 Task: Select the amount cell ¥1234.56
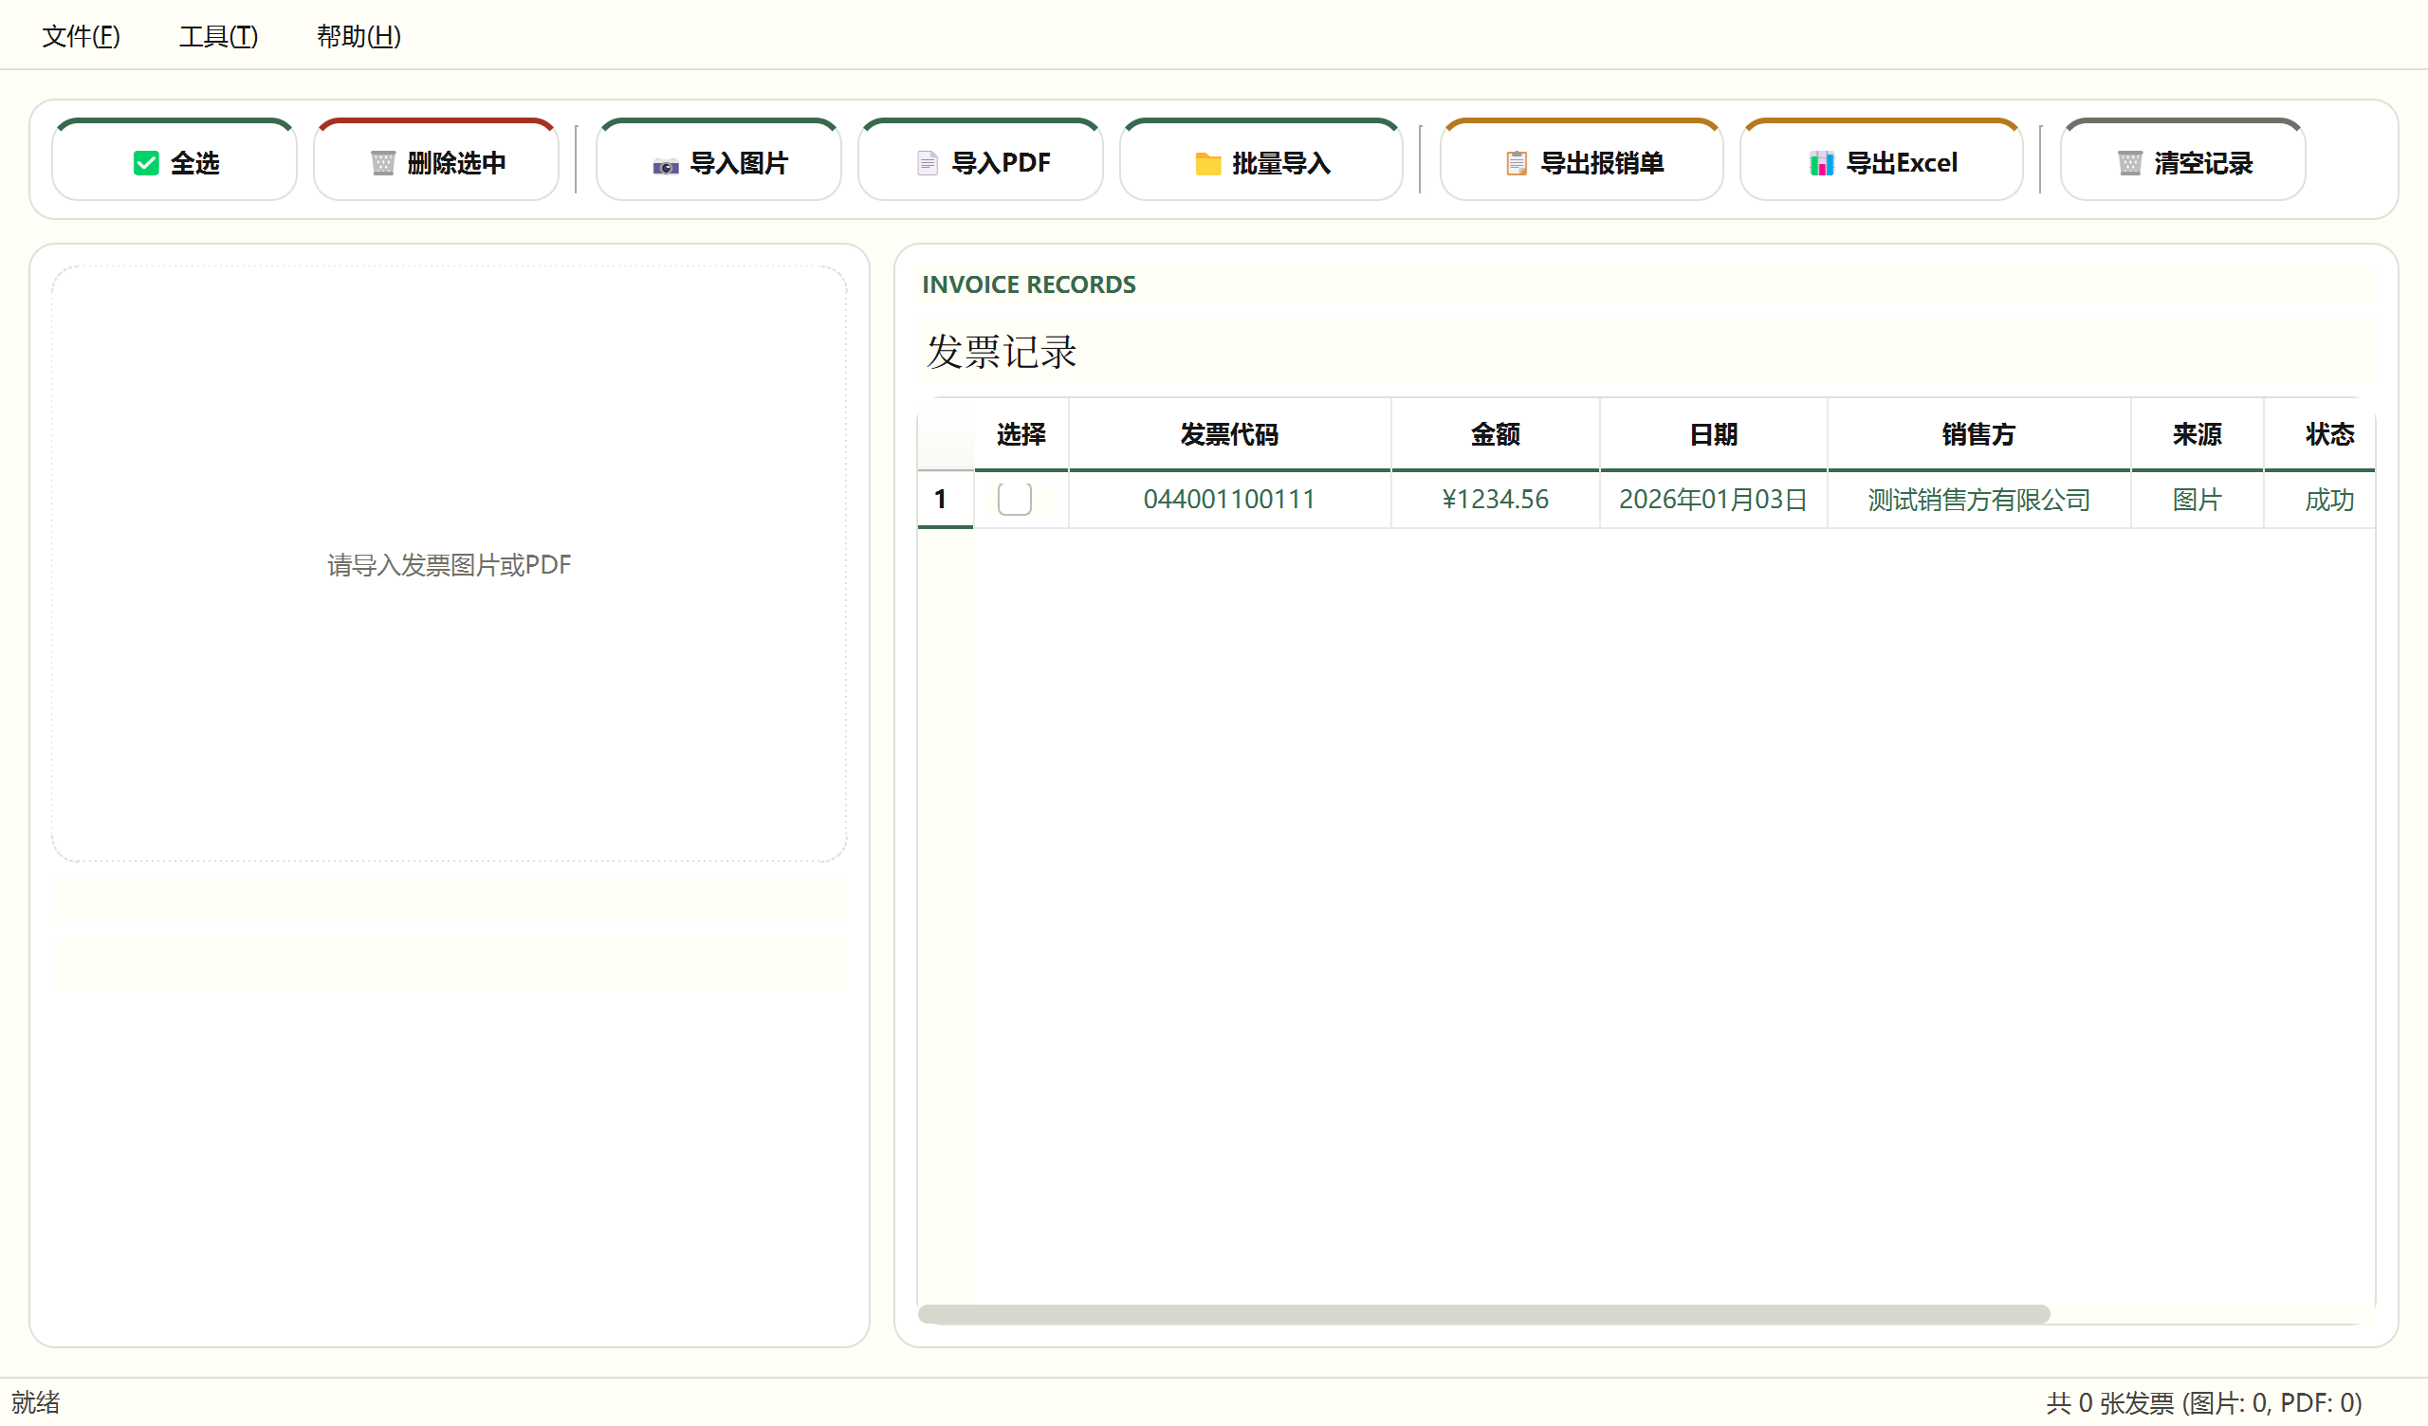(x=1496, y=499)
